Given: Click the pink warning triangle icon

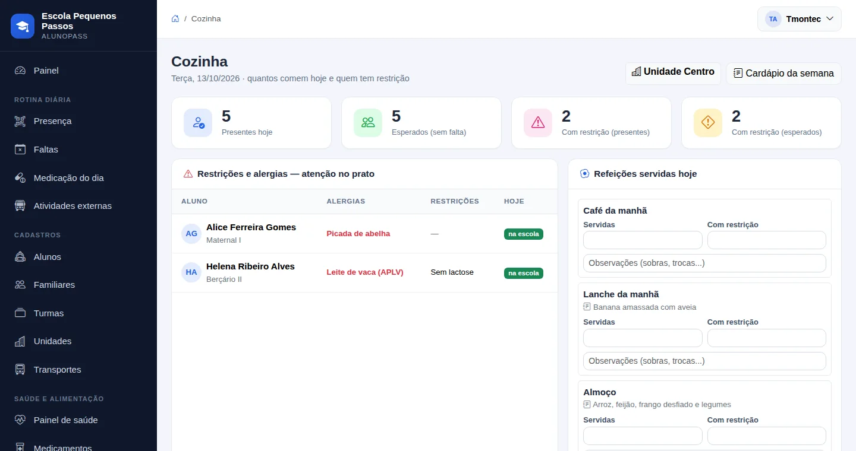Looking at the screenshot, I should pyautogui.click(x=538, y=123).
